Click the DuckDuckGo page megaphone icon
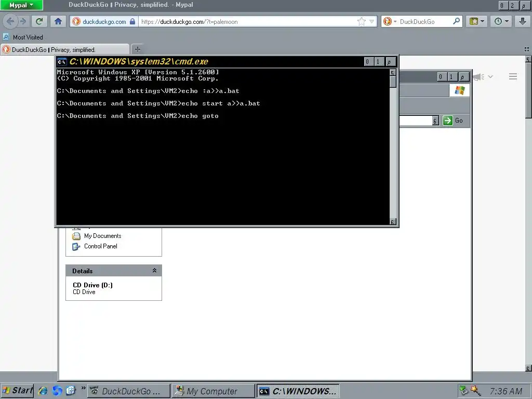The width and height of the screenshot is (532, 399). point(478,77)
